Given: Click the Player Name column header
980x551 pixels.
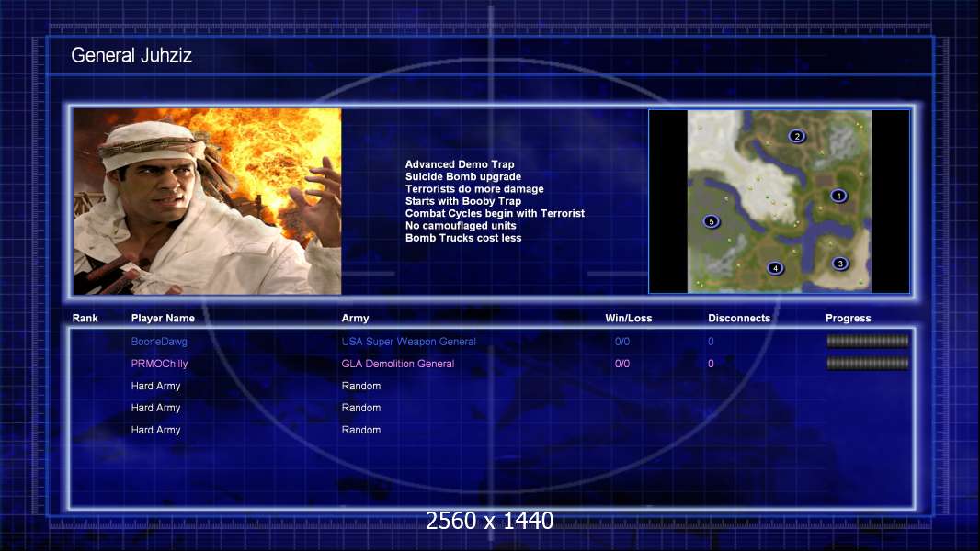Looking at the screenshot, I should (163, 319).
